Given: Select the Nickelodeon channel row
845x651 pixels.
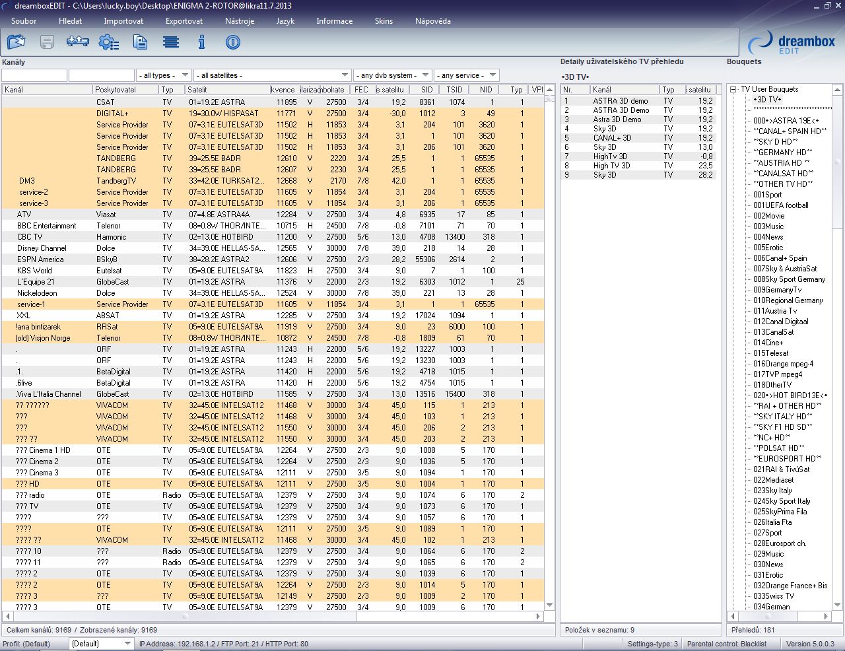Looking at the screenshot, I should (273, 293).
